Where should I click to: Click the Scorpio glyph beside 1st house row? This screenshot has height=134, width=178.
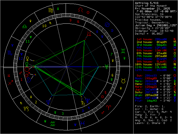coord(175,39)
